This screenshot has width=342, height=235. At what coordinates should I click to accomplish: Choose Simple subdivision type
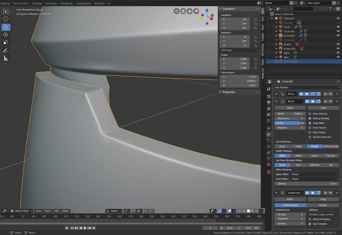[x=323, y=205]
